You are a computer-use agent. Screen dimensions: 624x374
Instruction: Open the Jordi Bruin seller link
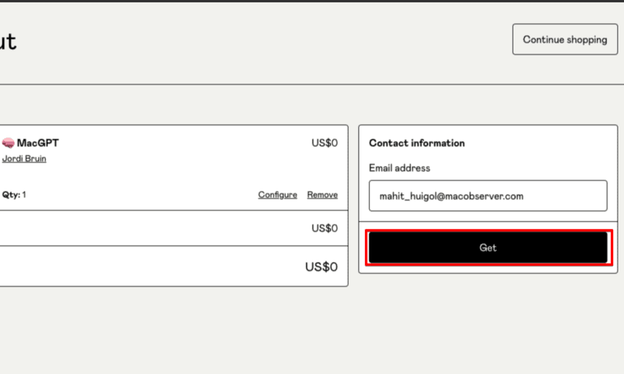(x=24, y=158)
